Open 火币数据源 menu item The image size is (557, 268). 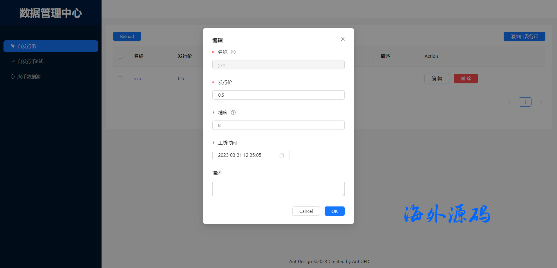[x=29, y=76]
